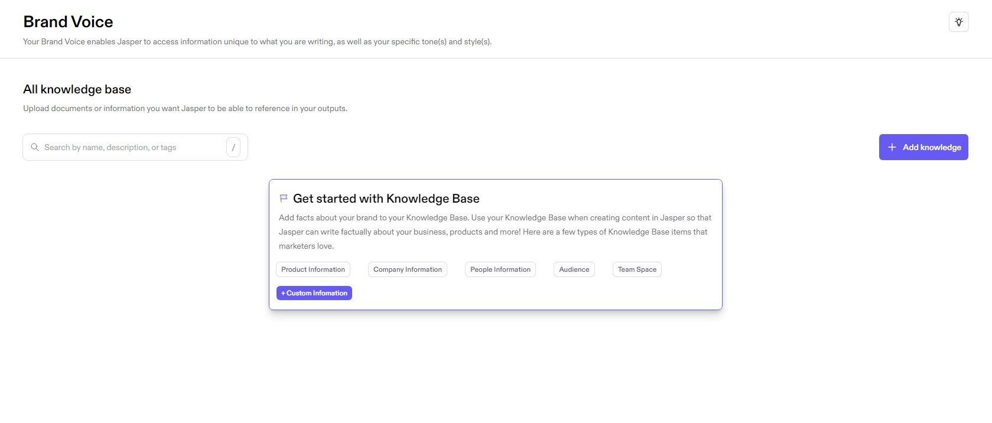Click the Upload documents description text

(x=186, y=109)
